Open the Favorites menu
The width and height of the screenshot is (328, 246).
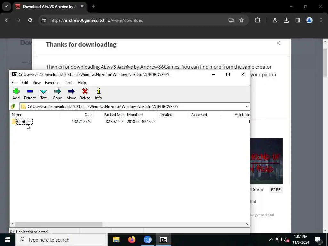53,83
